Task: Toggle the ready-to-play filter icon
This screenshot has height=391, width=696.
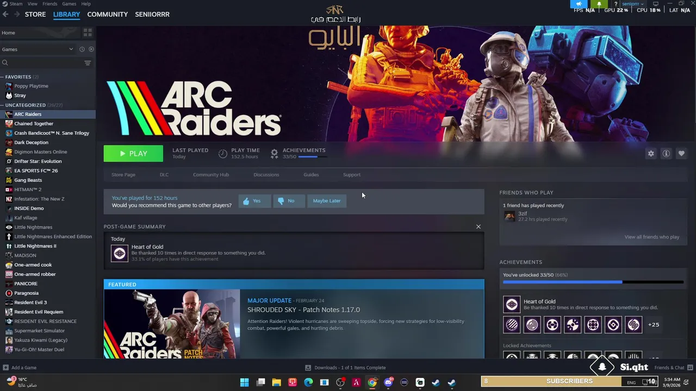Action: [91, 49]
